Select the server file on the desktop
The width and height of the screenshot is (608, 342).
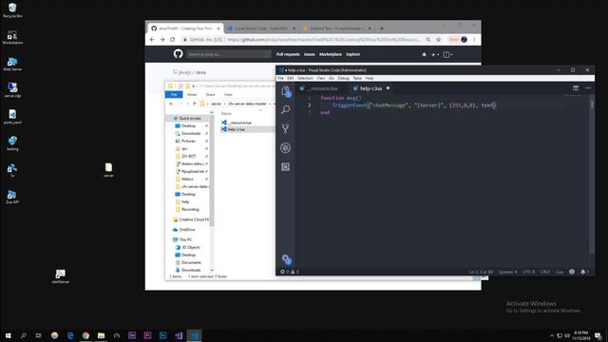coord(108,170)
